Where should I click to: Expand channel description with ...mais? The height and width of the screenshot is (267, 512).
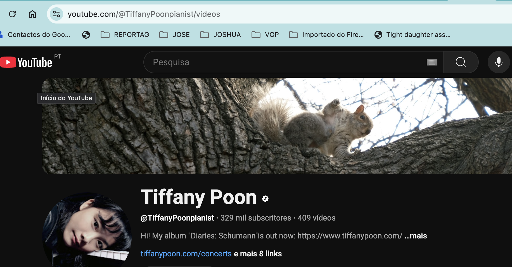point(416,236)
